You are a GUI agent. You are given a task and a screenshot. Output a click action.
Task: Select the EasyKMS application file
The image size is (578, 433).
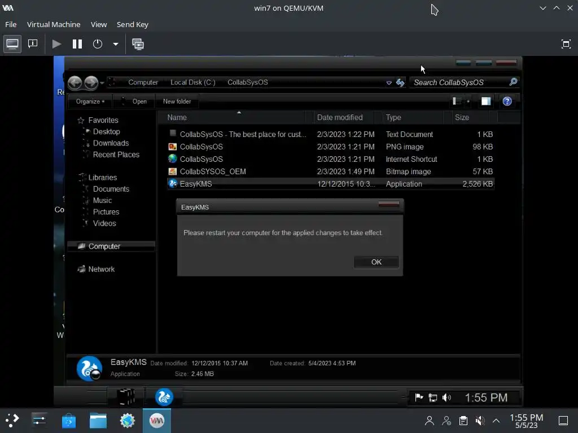(x=330, y=184)
